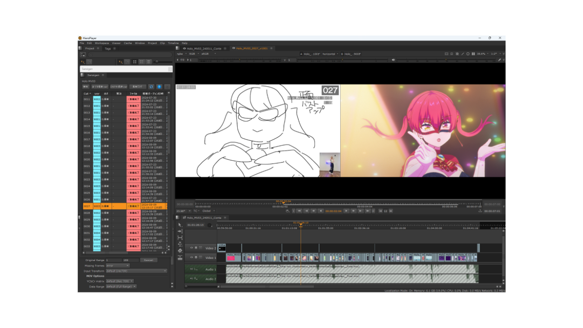Screen dimensions: 583x328
Task: Click the diagonal line icon in viewer toolbar
Action: (462, 54)
